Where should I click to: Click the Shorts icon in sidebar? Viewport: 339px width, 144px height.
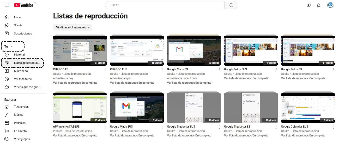click(7, 25)
